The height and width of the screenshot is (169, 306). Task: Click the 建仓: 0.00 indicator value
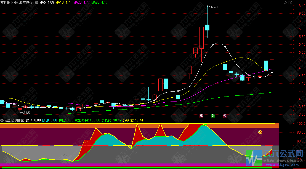pyautogui.click(x=33, y=120)
